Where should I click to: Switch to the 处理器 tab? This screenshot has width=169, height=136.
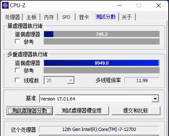(x=13, y=17)
